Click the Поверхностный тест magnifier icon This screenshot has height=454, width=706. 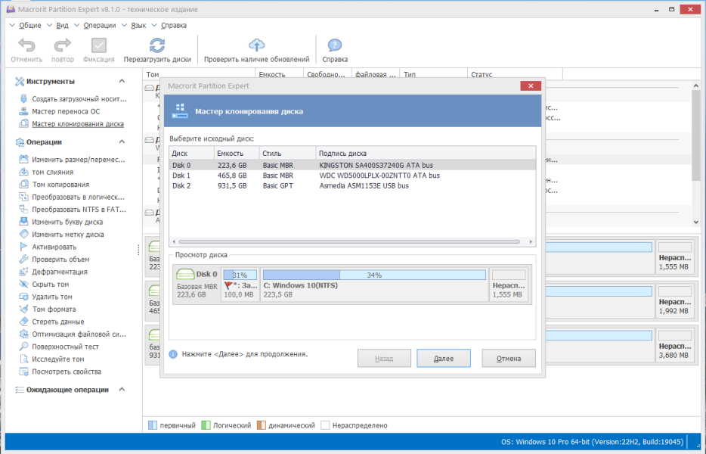click(x=23, y=347)
